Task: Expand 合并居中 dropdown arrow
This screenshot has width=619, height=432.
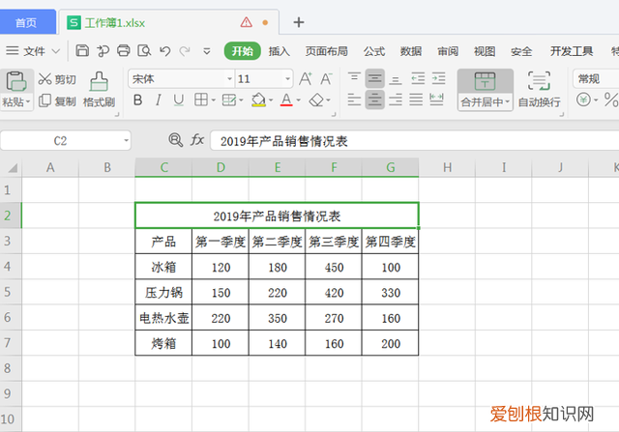Action: tap(507, 102)
